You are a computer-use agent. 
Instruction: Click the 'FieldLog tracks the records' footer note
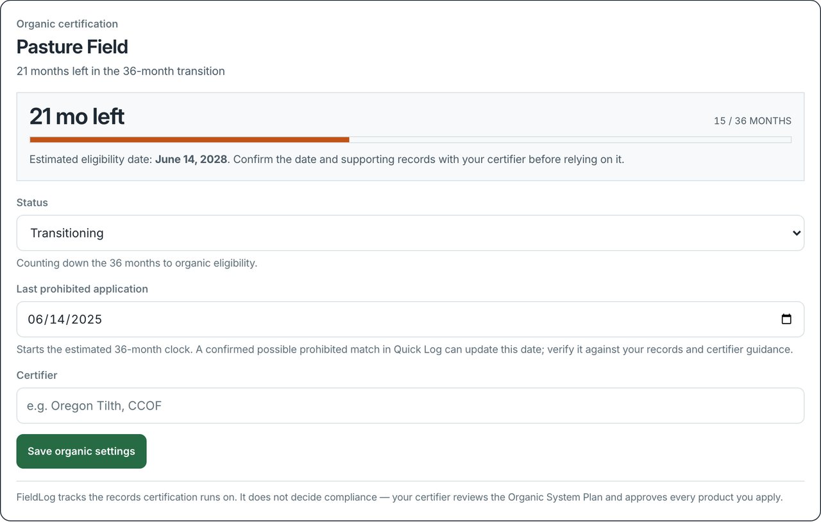(400, 497)
